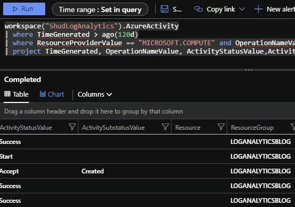Viewport: 295px width, 207px height.
Task: Click the pane splitter ellipsis handle
Action: 249,70
